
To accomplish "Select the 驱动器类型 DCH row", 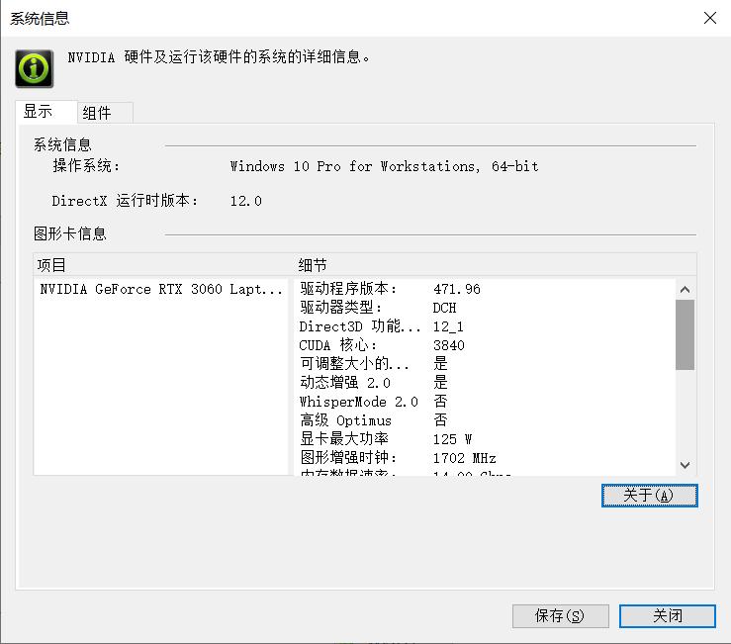I will (x=487, y=308).
